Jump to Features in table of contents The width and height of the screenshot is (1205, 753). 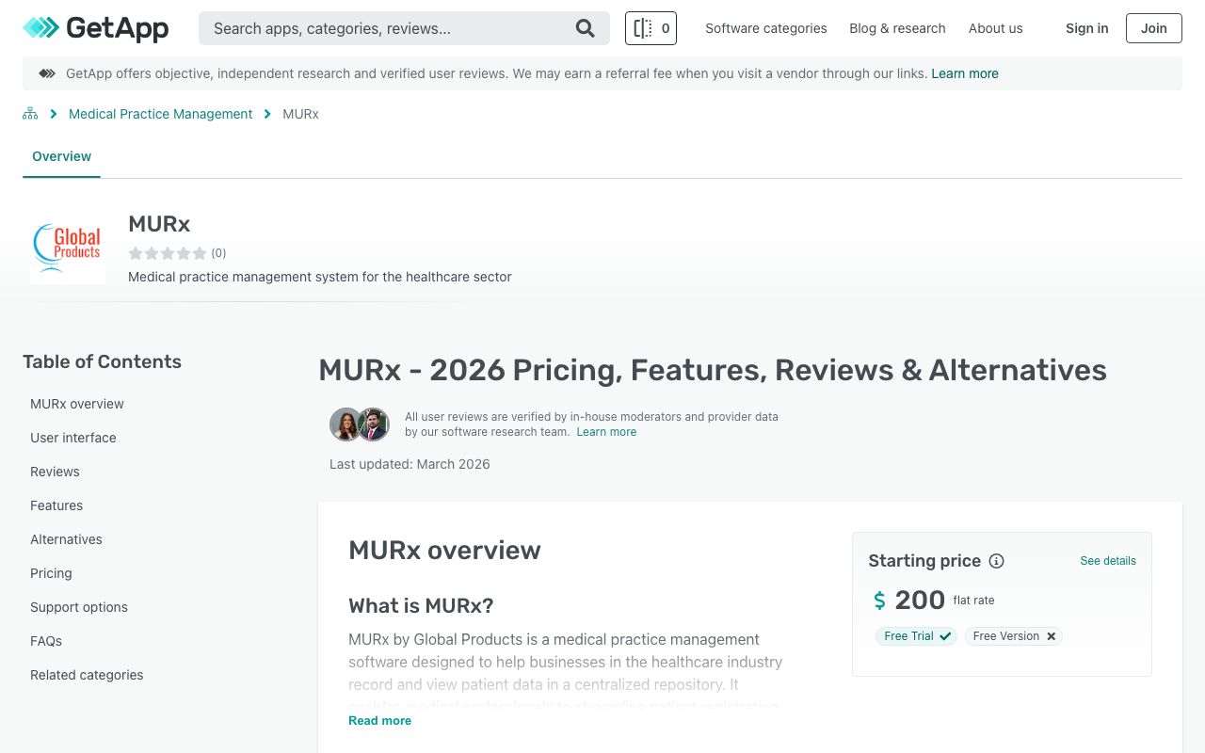[x=56, y=505]
